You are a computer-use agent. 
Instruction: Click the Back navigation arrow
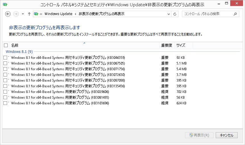point(8,14)
